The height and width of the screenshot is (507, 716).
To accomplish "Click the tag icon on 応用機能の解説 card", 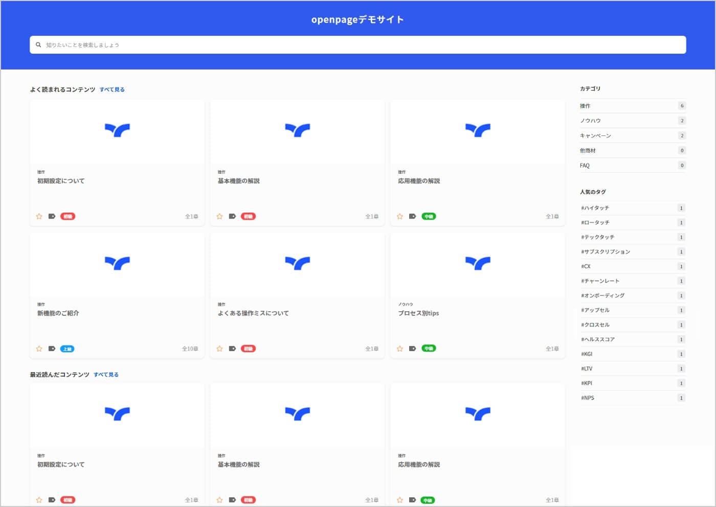I will point(412,216).
